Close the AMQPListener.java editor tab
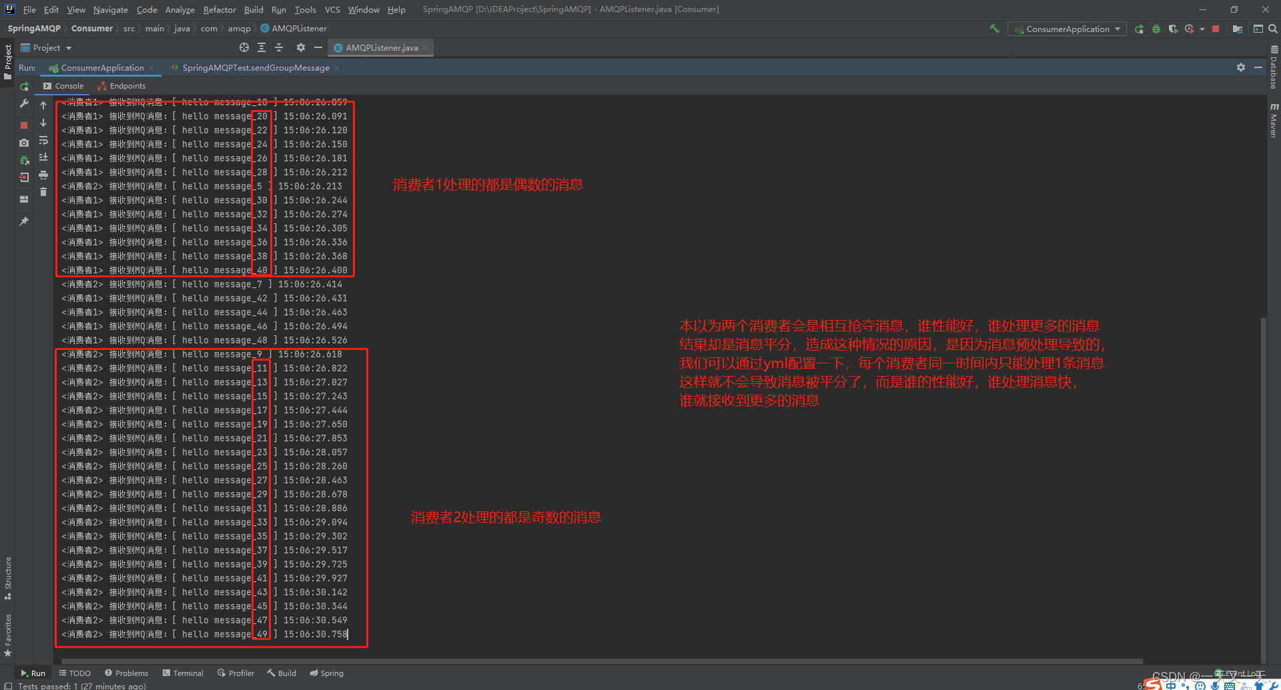 [426, 47]
